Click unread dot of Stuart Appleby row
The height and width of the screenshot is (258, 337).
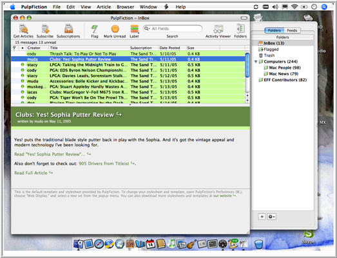pos(23,86)
